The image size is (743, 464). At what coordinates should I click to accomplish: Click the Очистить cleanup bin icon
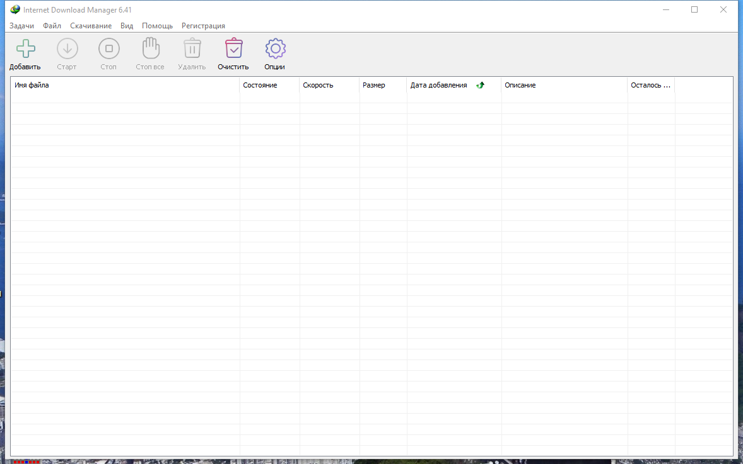coord(233,48)
